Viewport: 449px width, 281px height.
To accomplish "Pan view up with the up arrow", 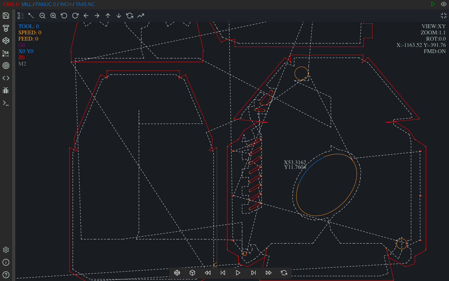I will [108, 16].
